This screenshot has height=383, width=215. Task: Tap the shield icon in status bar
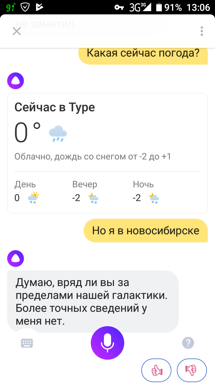[25, 7]
